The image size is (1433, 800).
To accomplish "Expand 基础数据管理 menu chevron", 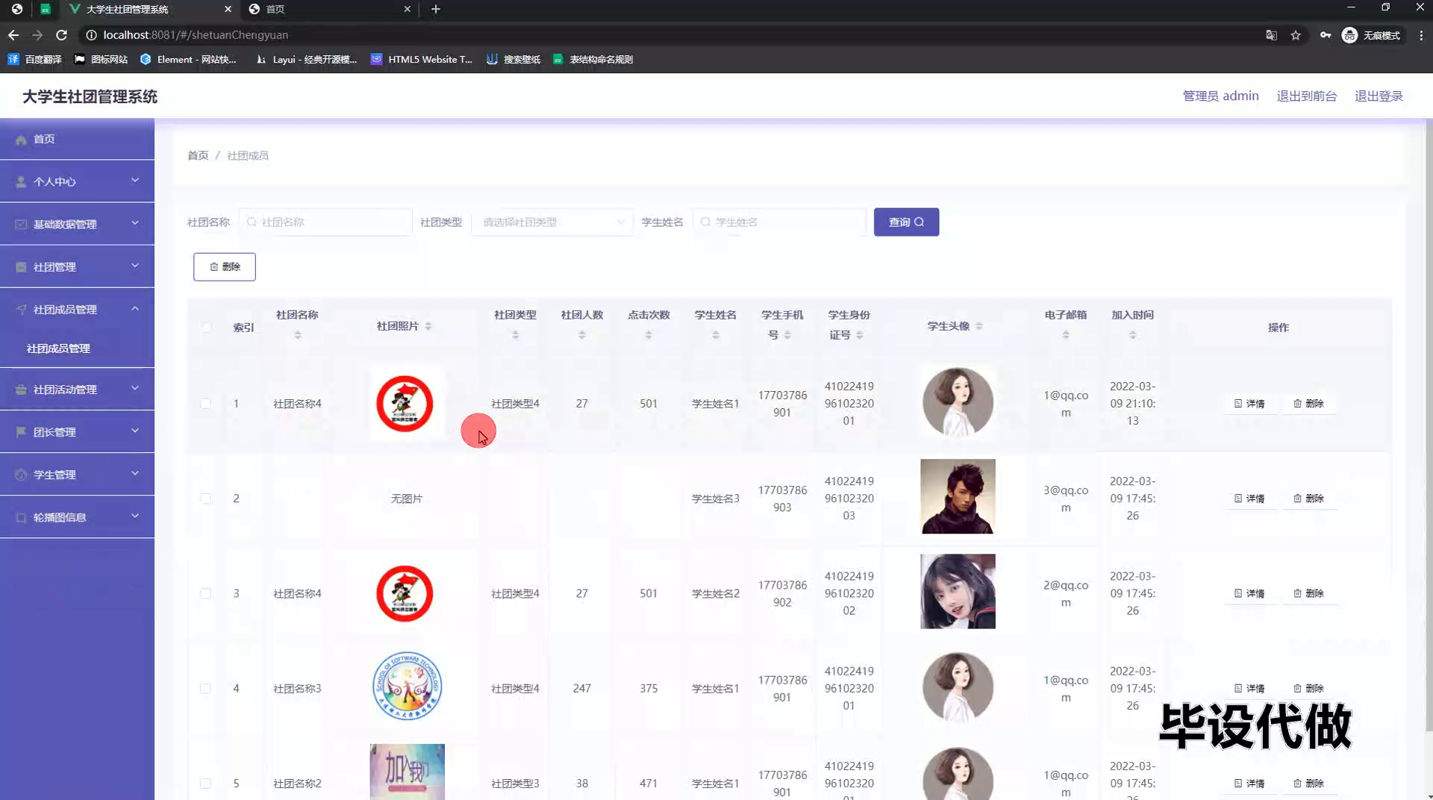I will [135, 223].
